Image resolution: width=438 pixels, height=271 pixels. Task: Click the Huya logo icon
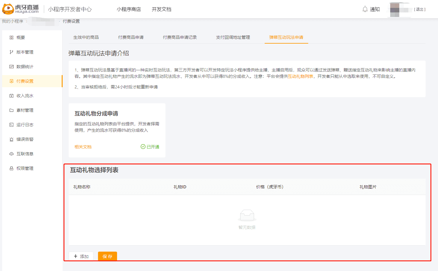click(x=8, y=9)
